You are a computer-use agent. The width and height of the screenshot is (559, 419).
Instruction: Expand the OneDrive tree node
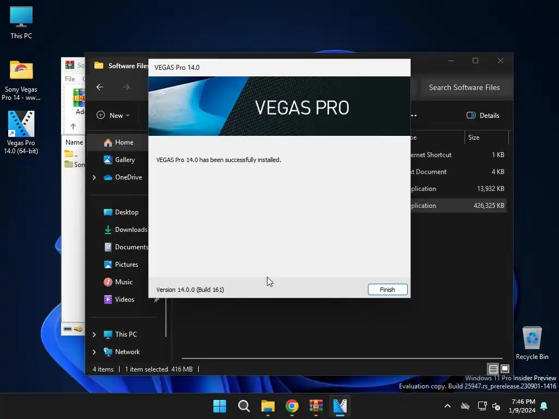coord(94,177)
